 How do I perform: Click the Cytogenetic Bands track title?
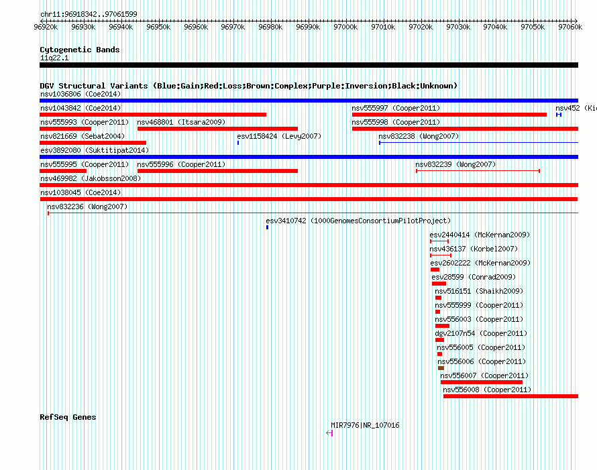(80, 50)
